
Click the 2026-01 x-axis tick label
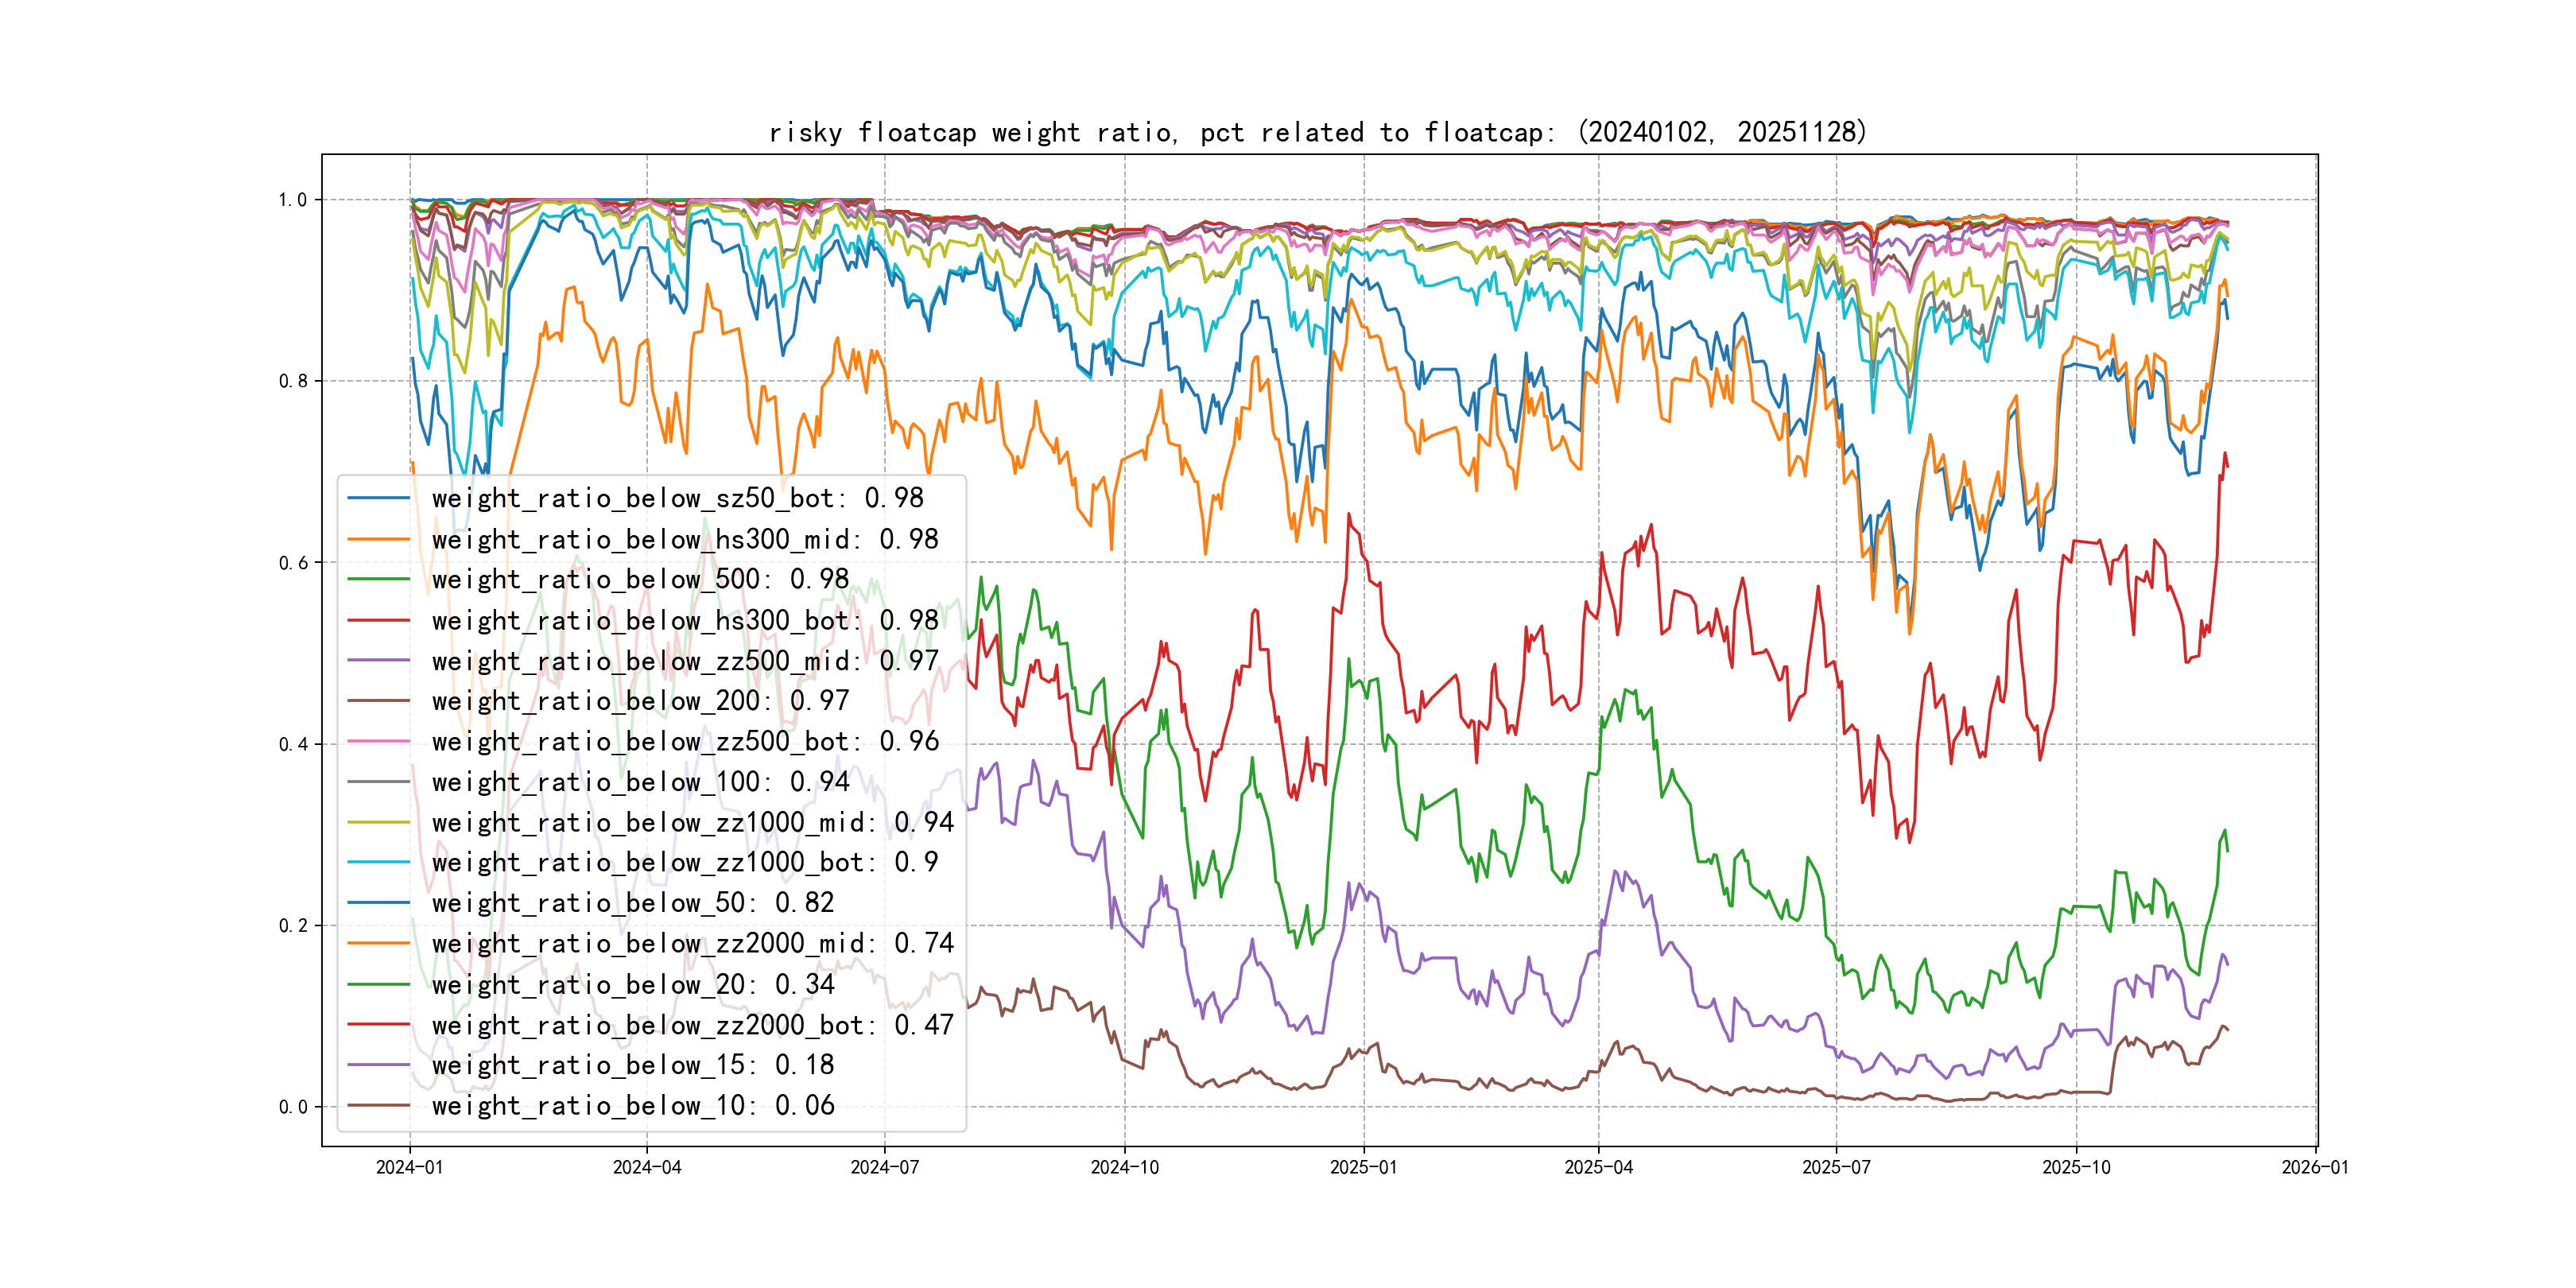[2315, 1167]
